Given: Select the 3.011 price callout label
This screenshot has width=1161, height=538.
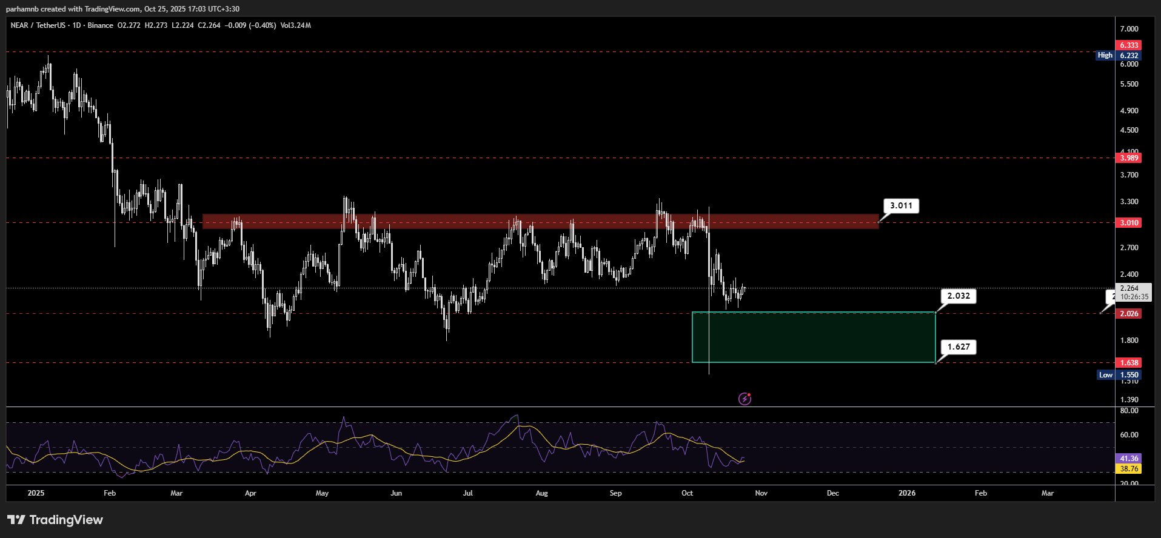Looking at the screenshot, I should tap(901, 206).
